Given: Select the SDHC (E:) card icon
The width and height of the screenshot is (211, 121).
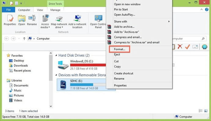Looking at the screenshot, I should pyautogui.click(x=63, y=85).
